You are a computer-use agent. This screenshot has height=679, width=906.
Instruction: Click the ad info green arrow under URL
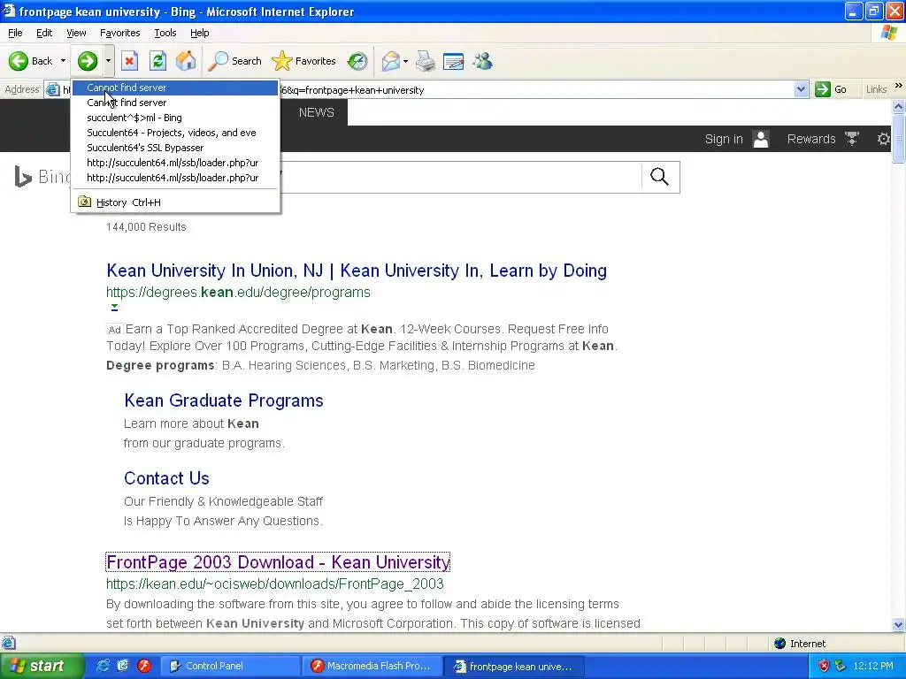point(114,307)
